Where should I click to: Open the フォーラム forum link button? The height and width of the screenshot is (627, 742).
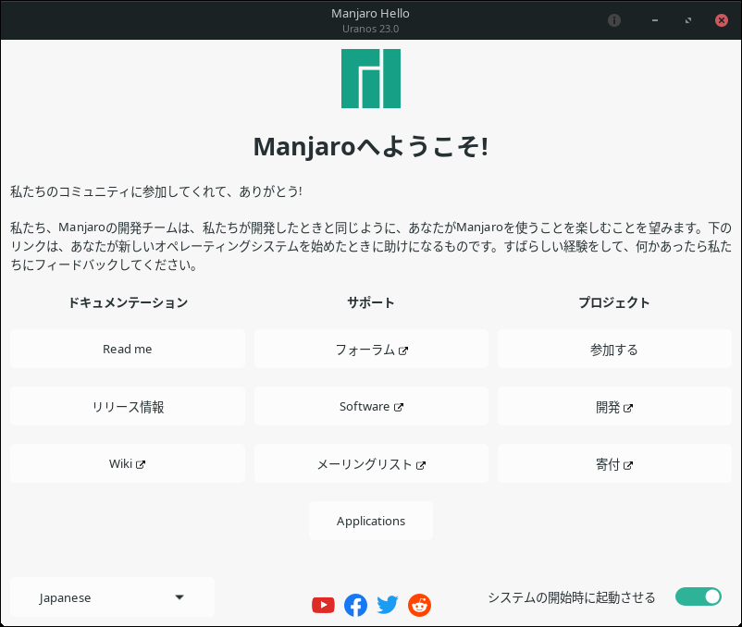372,349
